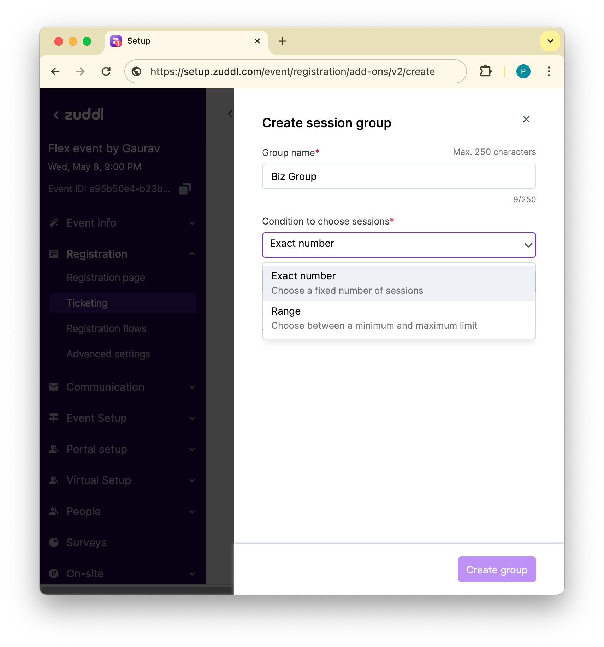The height and width of the screenshot is (647, 604).
Task: Go back to the previous page
Action: [55, 71]
